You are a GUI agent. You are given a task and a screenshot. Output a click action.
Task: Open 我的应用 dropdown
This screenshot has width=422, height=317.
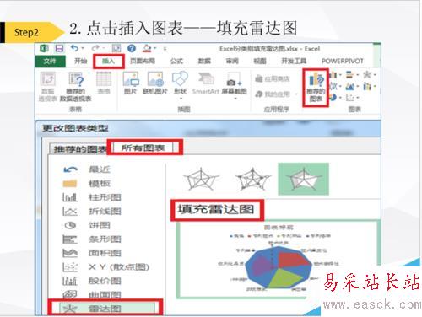tap(276, 94)
